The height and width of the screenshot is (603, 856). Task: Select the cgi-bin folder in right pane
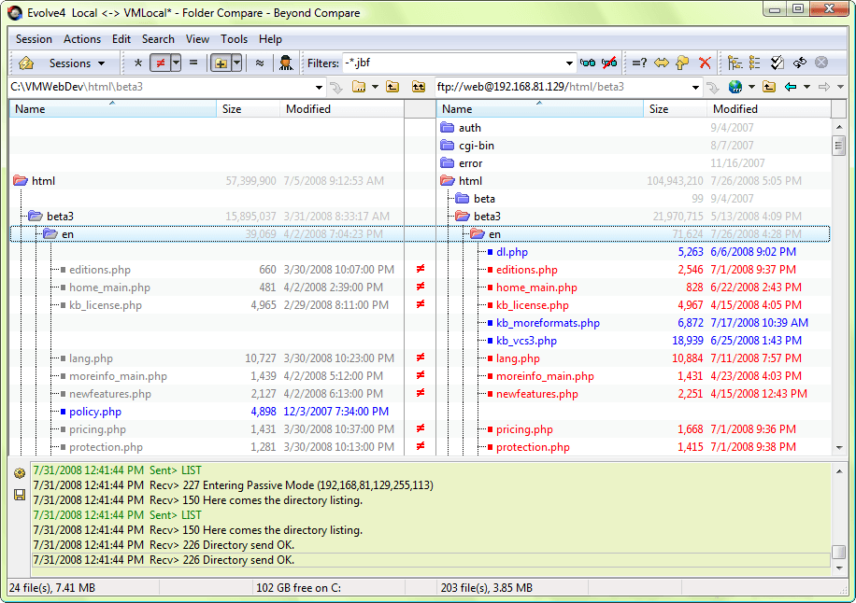click(x=476, y=146)
